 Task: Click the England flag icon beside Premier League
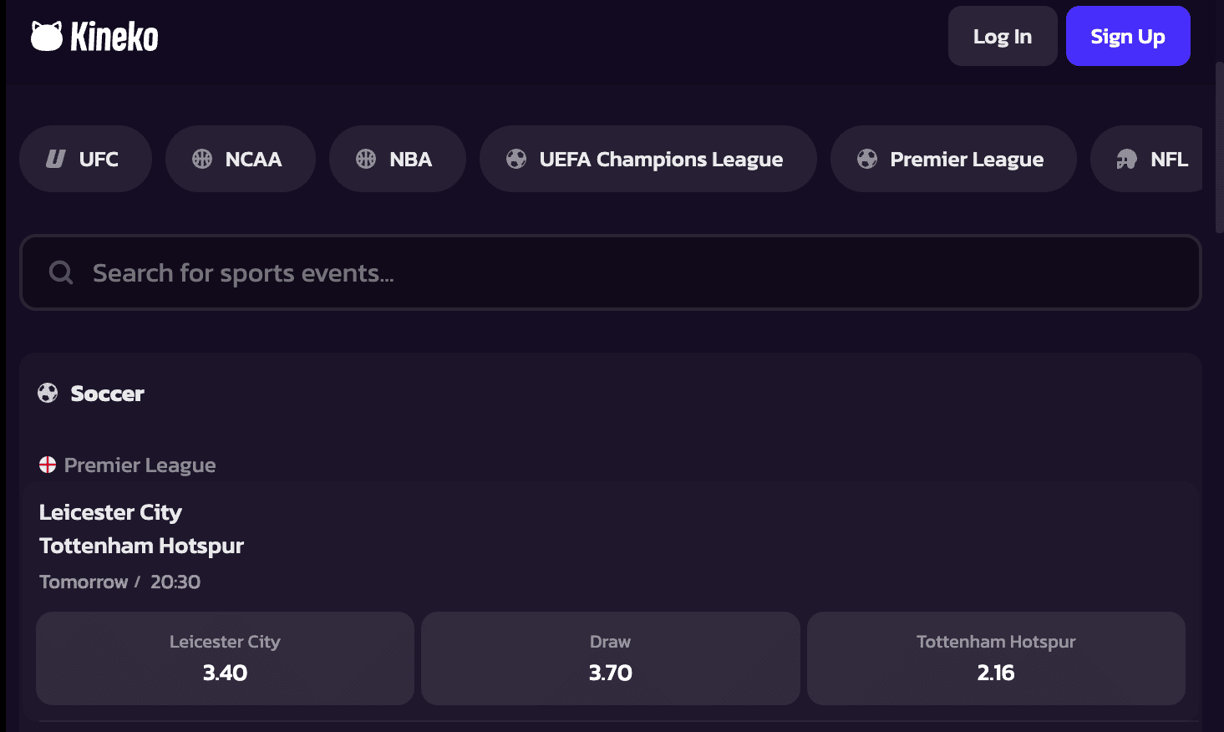(x=48, y=465)
